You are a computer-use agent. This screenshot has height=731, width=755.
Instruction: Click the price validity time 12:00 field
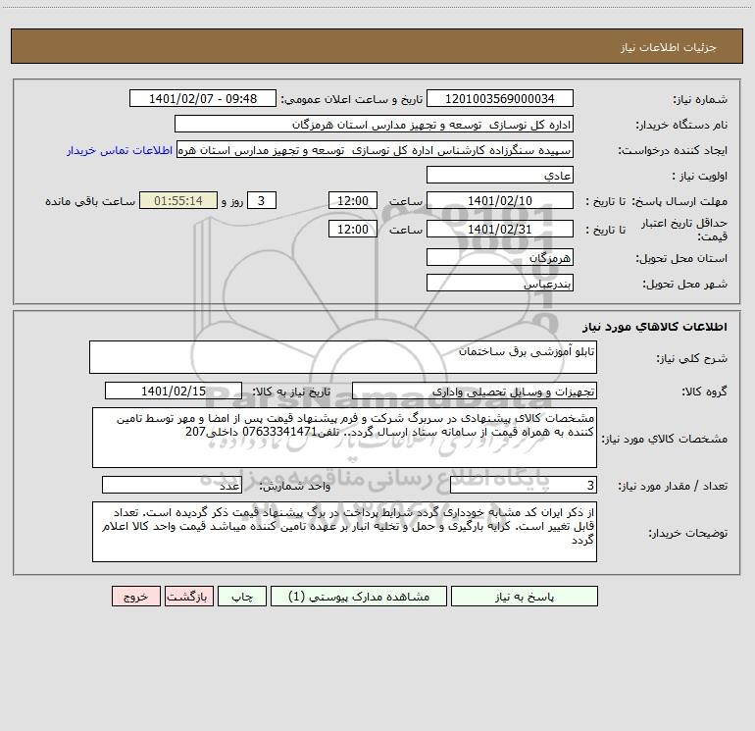click(x=352, y=229)
